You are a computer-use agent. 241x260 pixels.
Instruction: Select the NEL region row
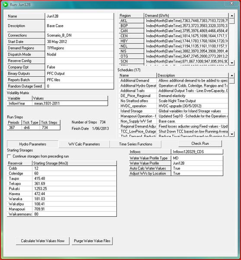click(x=174, y=46)
